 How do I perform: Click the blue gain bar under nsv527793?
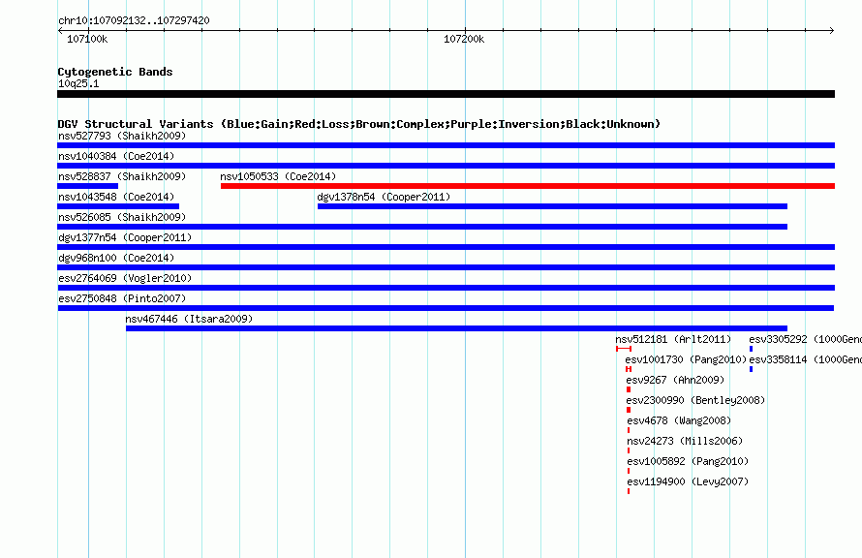point(446,145)
